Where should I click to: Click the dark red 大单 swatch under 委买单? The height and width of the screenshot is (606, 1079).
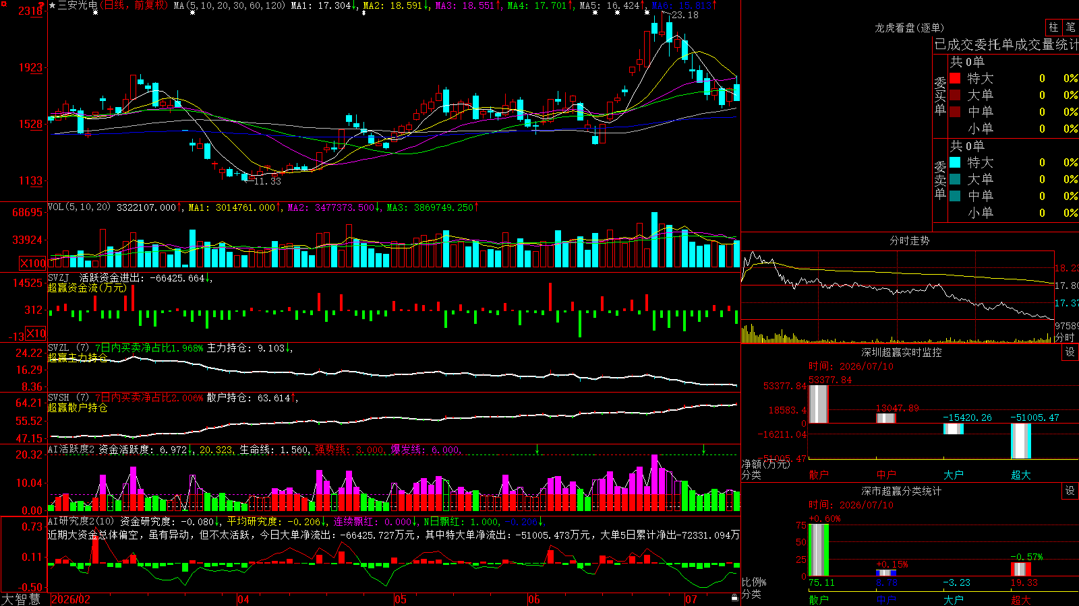tap(955, 95)
